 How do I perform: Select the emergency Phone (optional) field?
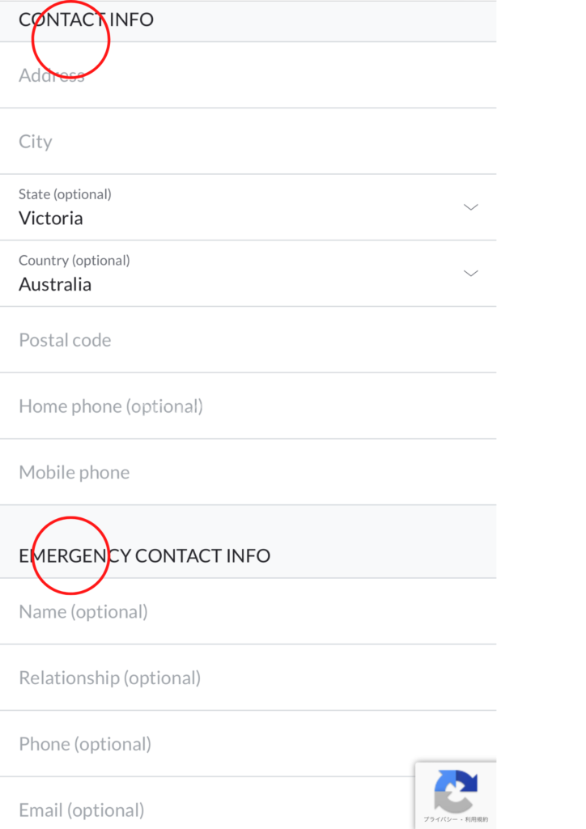pos(243,744)
